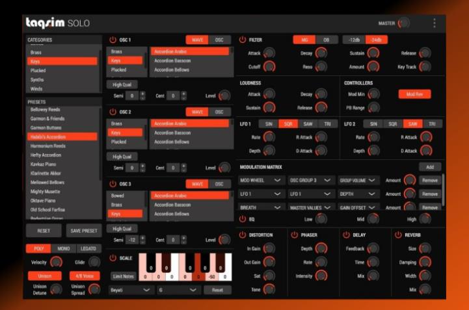The height and width of the screenshot is (310, 469).
Task: Toggle OSC 3 power icon
Action: [x=113, y=184]
